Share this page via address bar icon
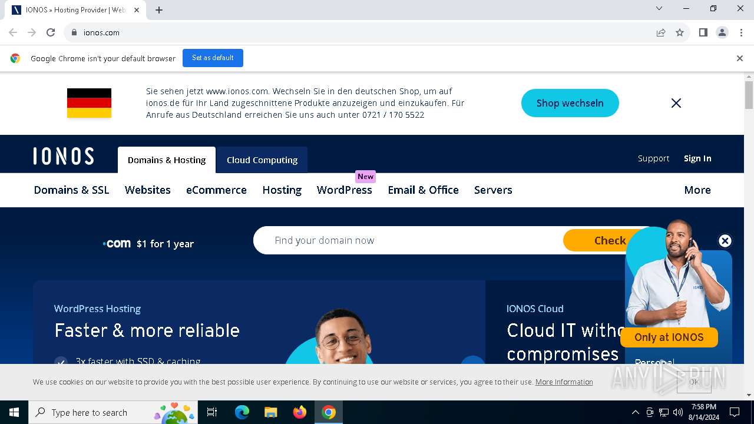Image resolution: width=754 pixels, height=424 pixels. pos(661,32)
